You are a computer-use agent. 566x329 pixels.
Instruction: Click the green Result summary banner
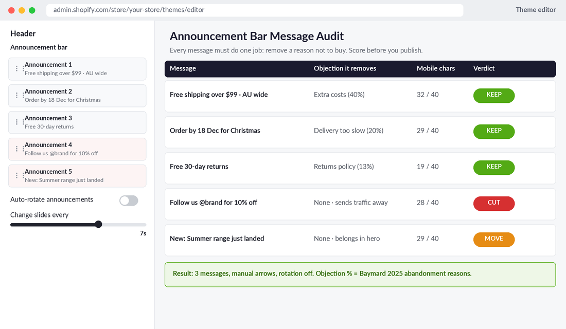point(360,275)
